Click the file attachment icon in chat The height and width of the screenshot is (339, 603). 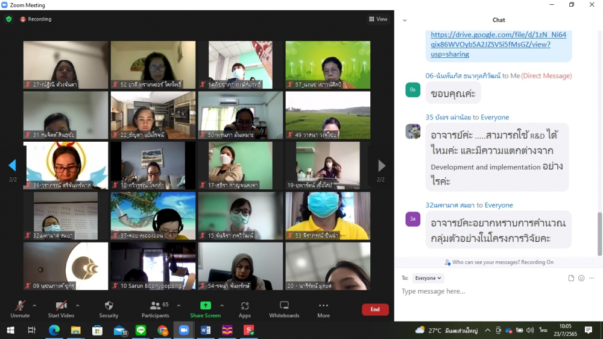pos(571,278)
